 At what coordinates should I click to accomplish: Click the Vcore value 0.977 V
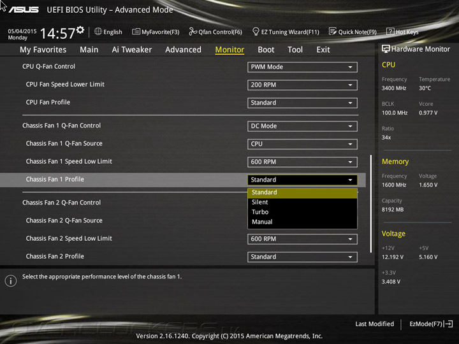coord(428,113)
